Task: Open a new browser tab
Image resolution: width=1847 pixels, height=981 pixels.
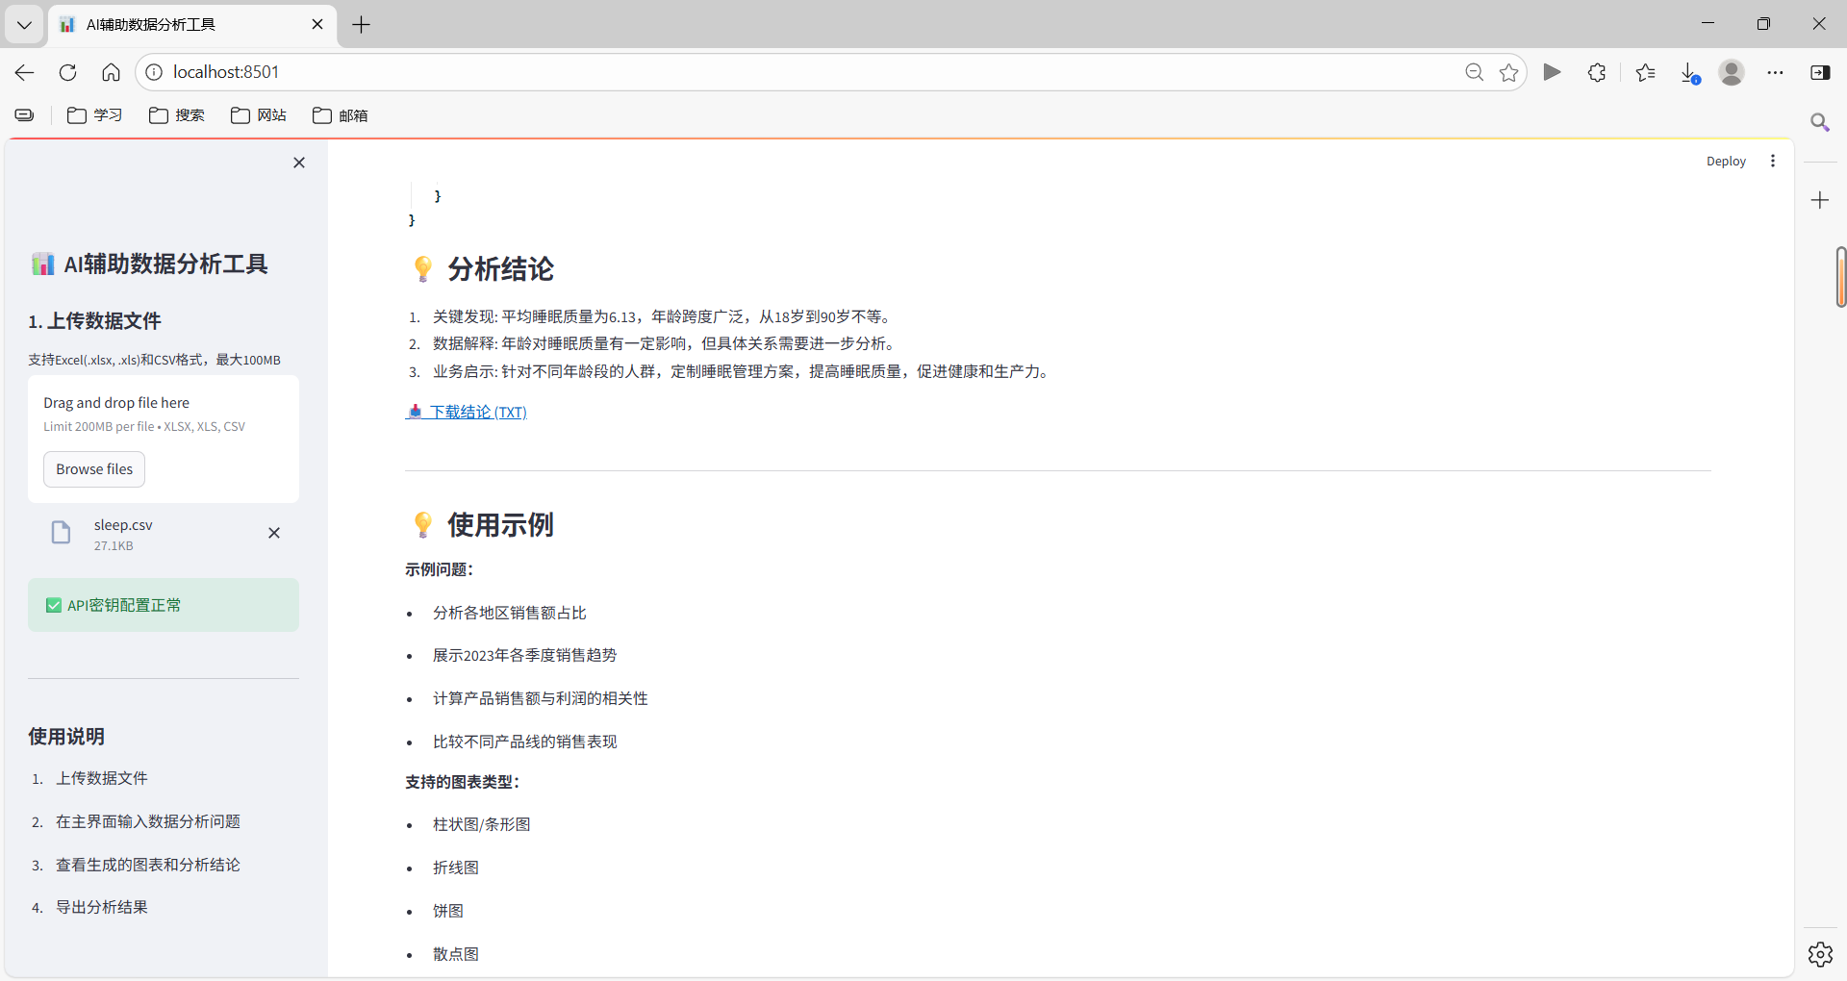Action: pos(362,25)
